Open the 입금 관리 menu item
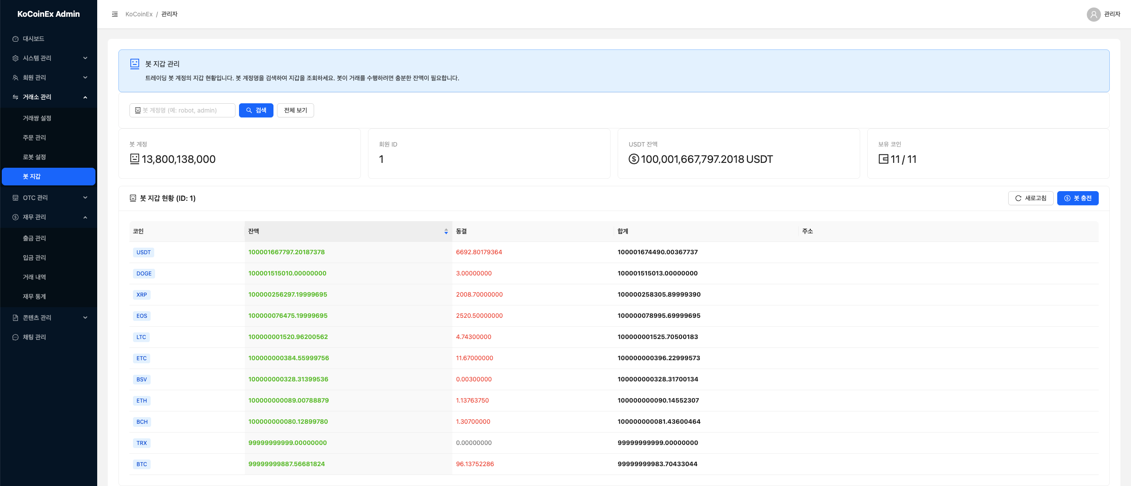The height and width of the screenshot is (486, 1131). point(49,258)
